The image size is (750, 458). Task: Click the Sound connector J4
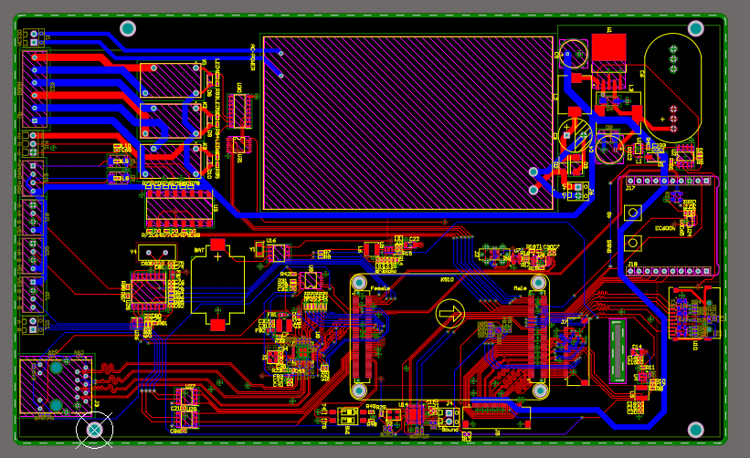pos(449,418)
